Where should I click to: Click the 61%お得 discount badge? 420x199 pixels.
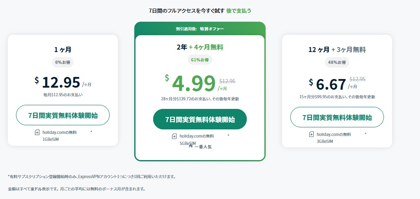click(200, 60)
